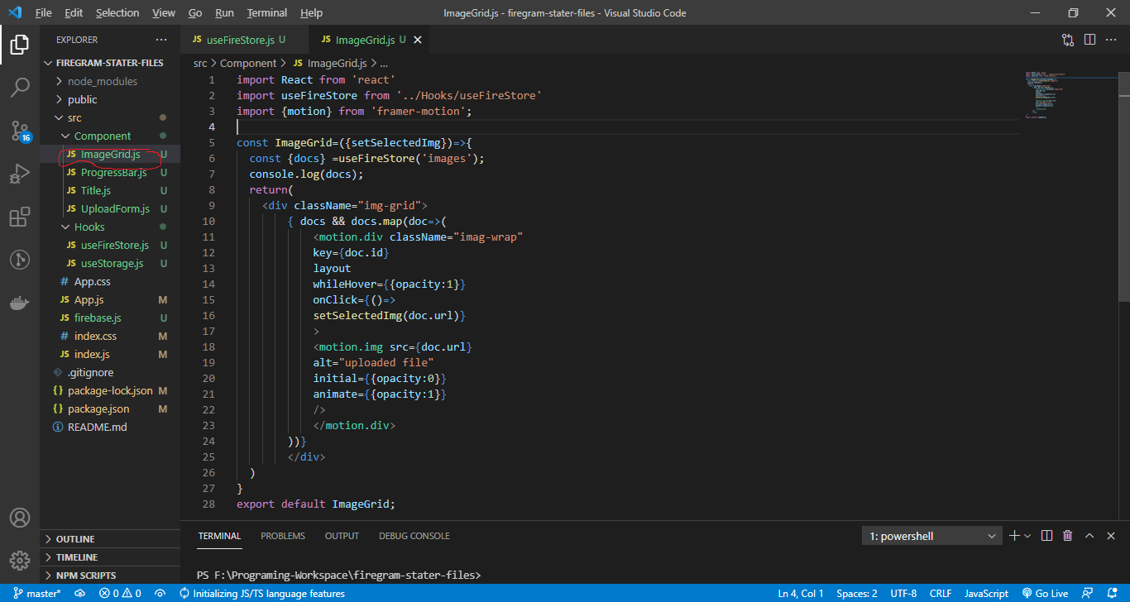Open firebase.js in the explorer

[98, 318]
